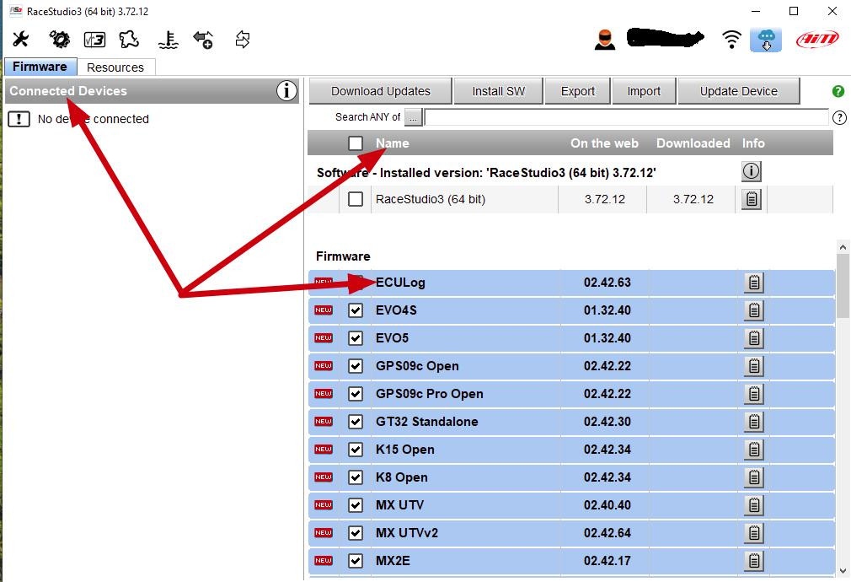Click the cloud download icon
Screen dimensions: 851x582
pos(766,40)
